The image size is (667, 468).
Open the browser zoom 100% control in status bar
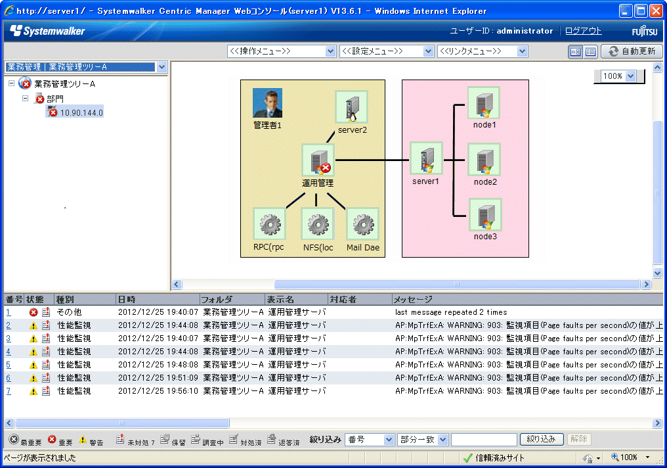[630, 457]
